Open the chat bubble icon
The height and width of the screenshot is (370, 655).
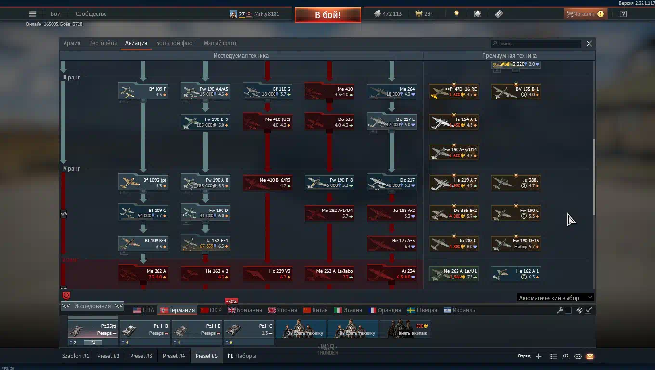578,357
